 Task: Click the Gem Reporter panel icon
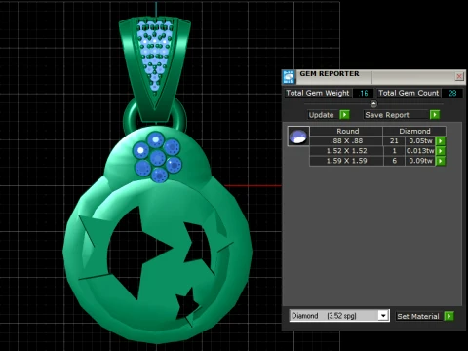point(289,77)
